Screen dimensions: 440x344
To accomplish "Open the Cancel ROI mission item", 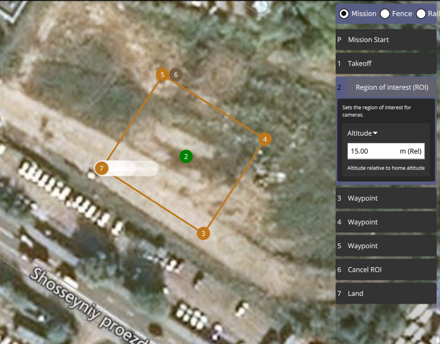I will (386, 270).
